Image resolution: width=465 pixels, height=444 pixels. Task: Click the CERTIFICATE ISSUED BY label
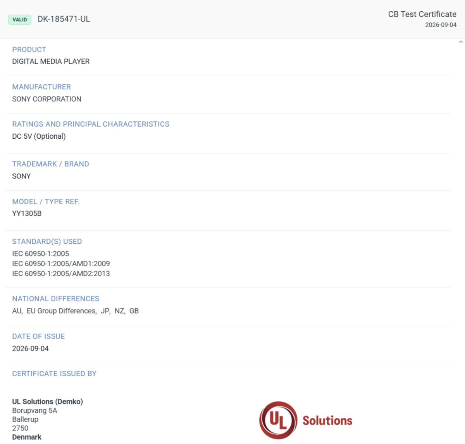click(x=54, y=373)
